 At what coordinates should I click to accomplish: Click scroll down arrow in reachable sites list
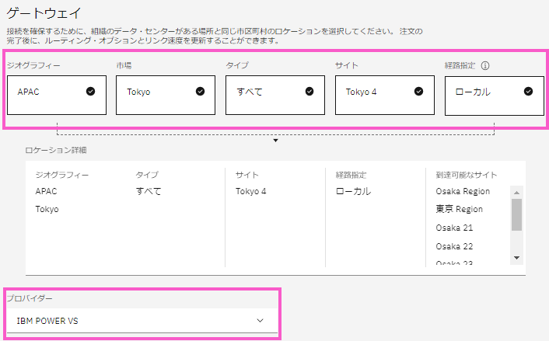point(516,258)
